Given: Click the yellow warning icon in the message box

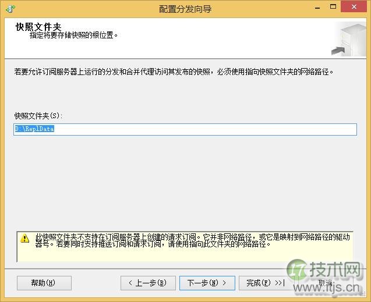Looking at the screenshot, I should click(x=24, y=238).
